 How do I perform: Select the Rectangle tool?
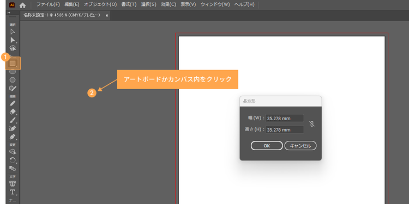tap(13, 63)
